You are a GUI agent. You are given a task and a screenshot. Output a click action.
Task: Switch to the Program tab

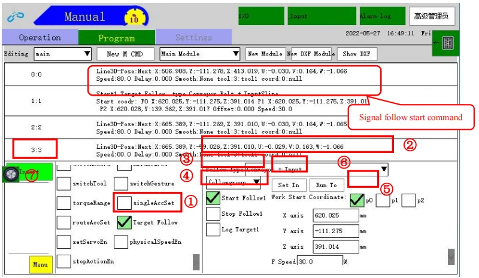click(116, 38)
